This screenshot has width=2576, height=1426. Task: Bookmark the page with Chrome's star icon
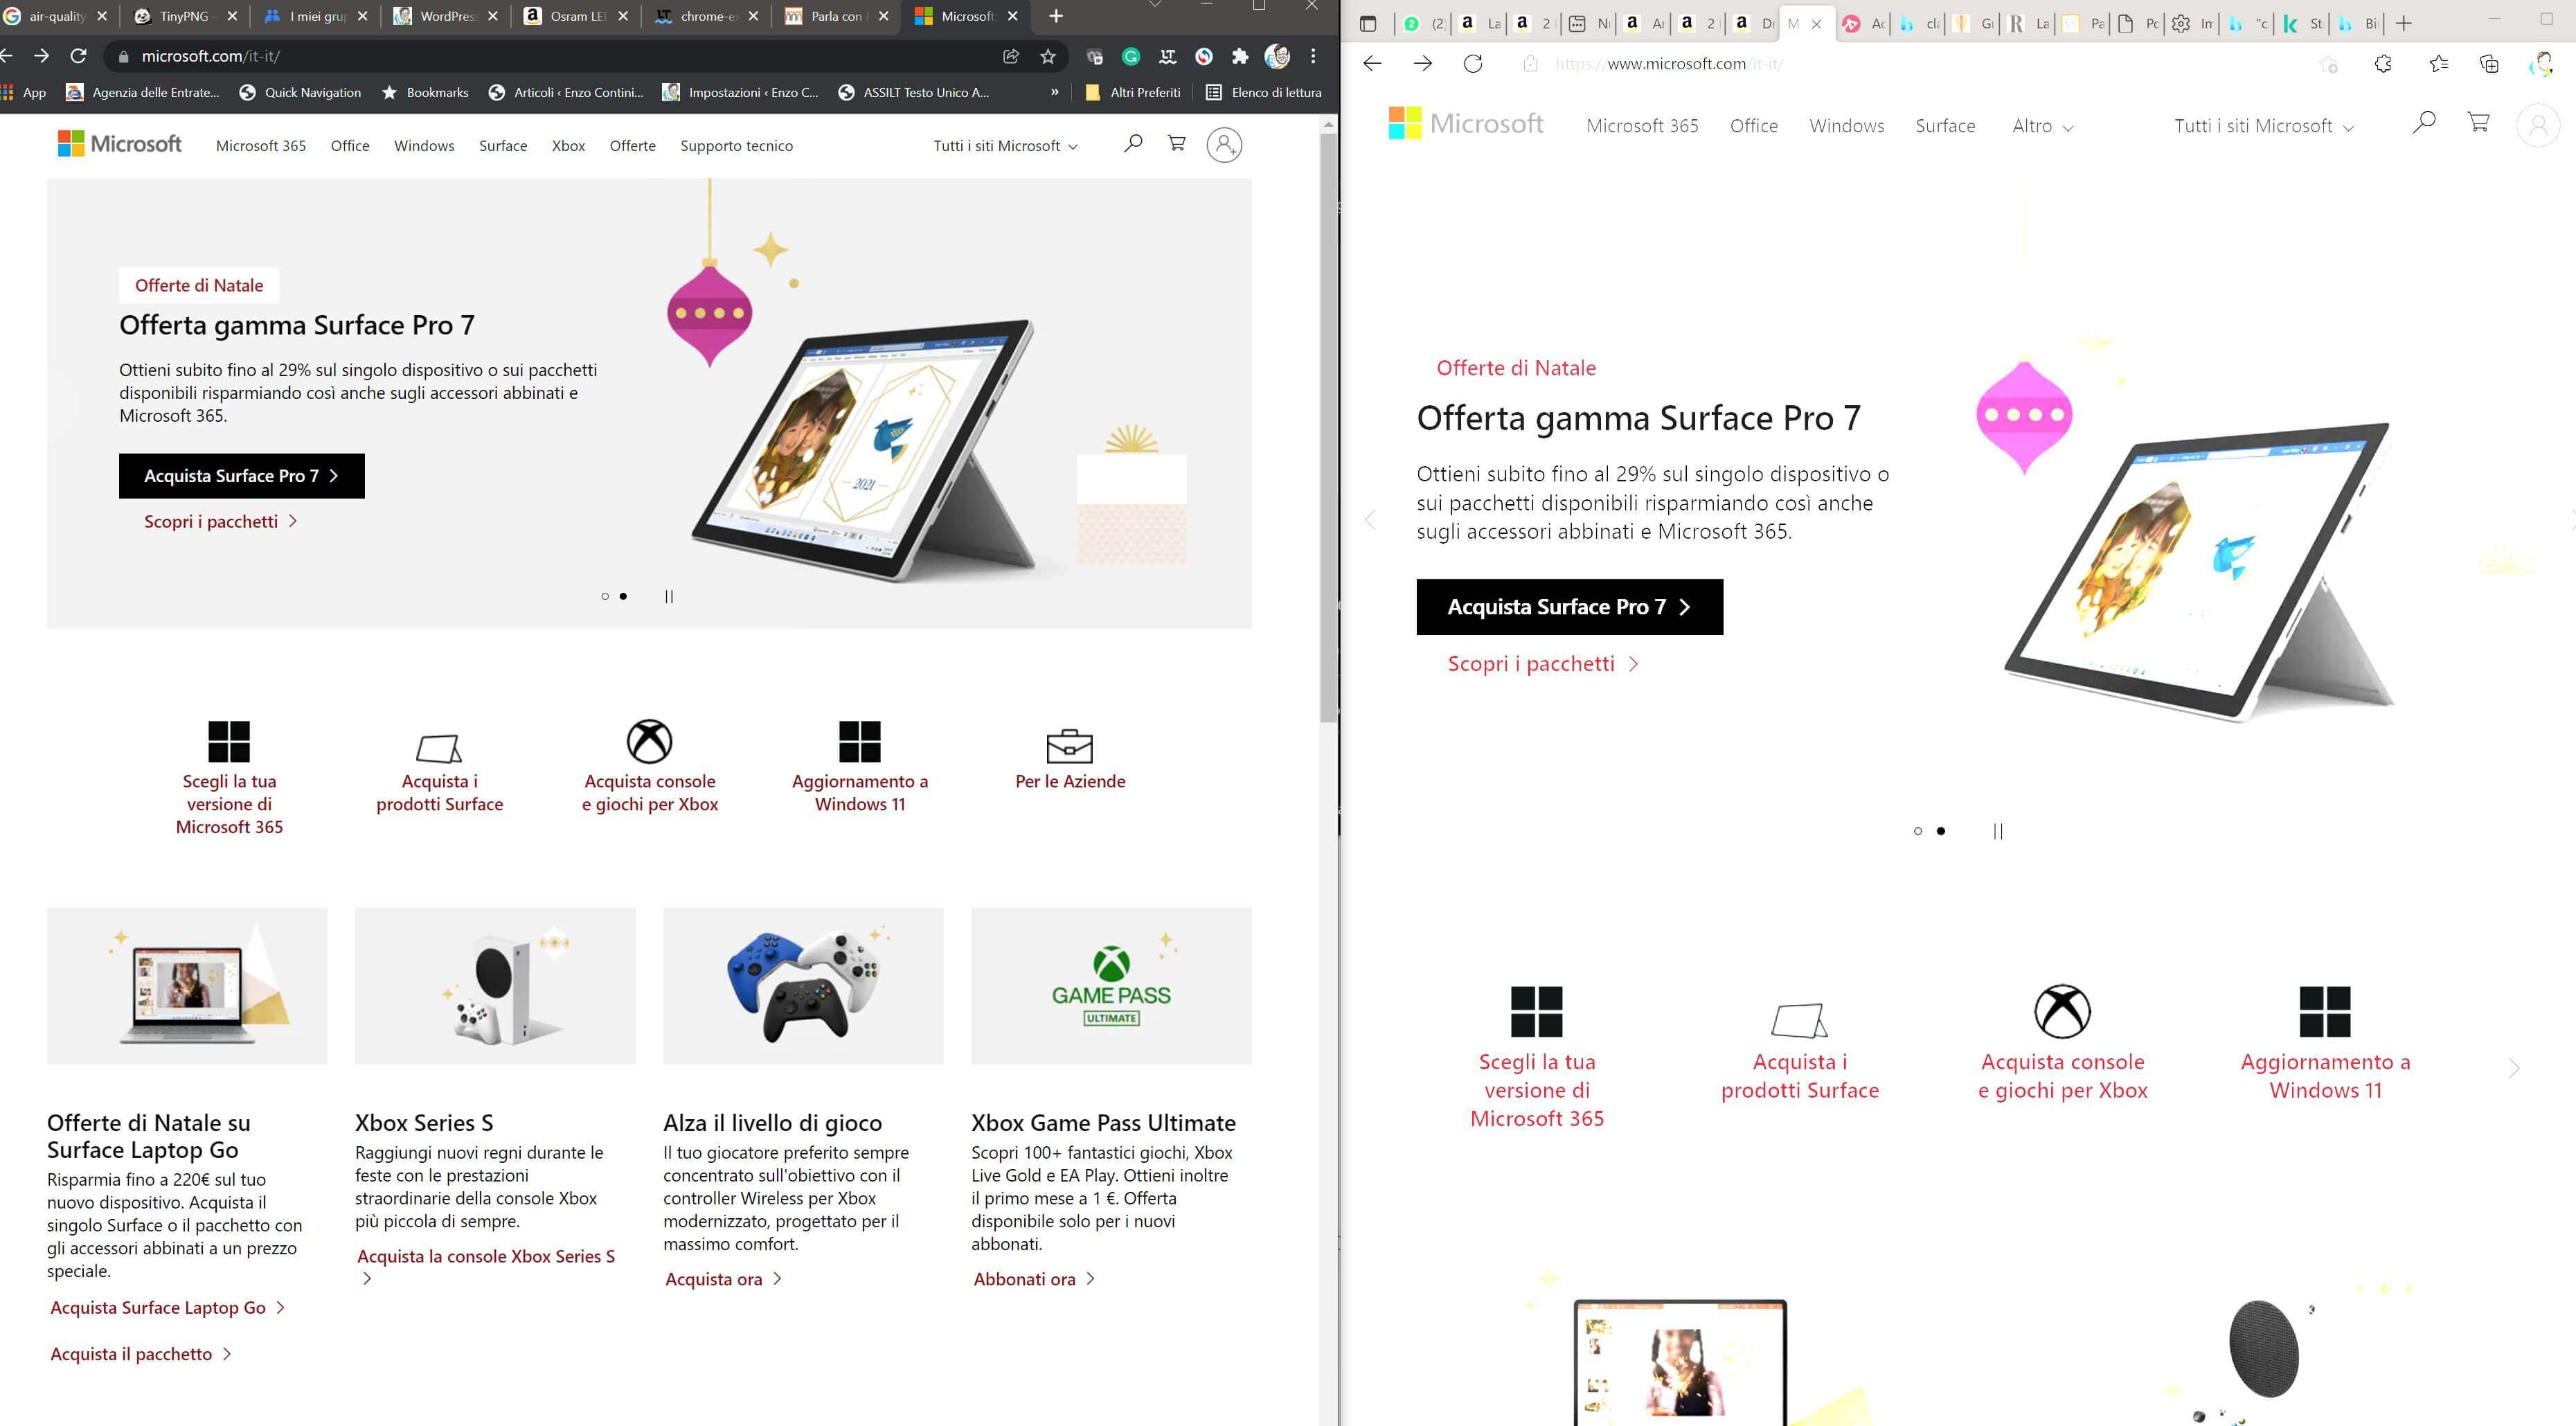click(x=1048, y=56)
